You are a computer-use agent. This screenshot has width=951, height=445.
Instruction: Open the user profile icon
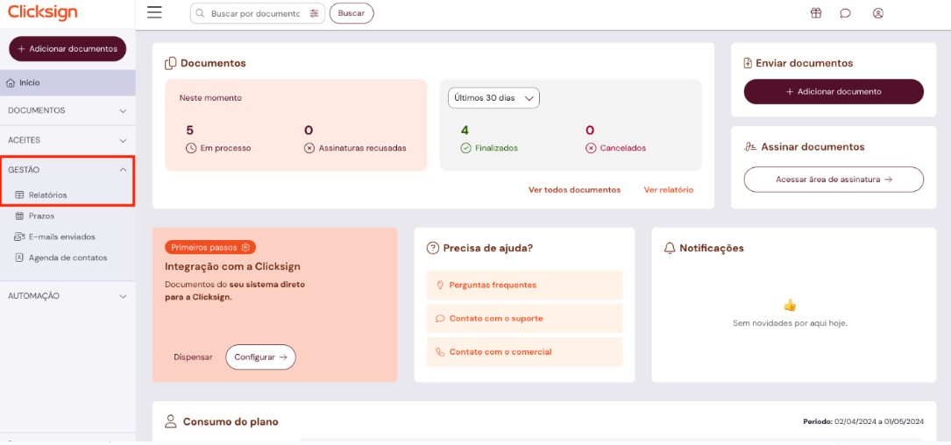tap(878, 13)
